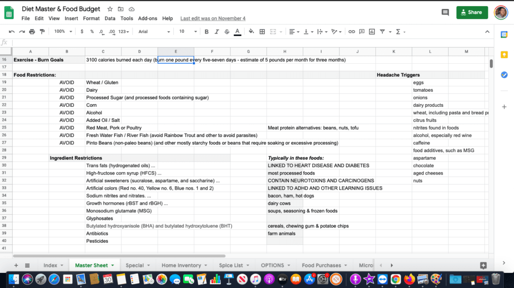This screenshot has height=288, width=514.
Task: Open the cell borders menu
Action: (262, 32)
